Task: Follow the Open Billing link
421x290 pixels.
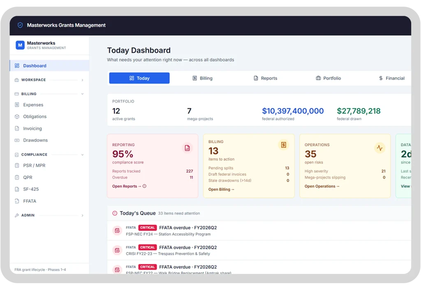Action: (x=221, y=189)
